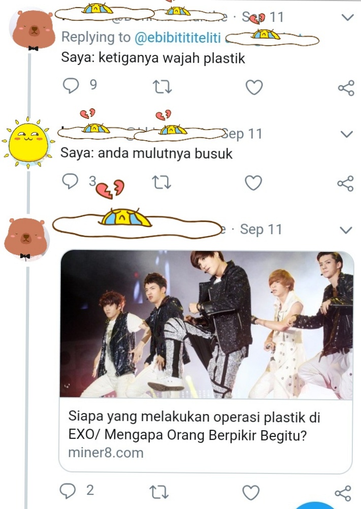Share the 'anda mulutnya busuk' tweet
This screenshot has width=361, height=509.
346,183
